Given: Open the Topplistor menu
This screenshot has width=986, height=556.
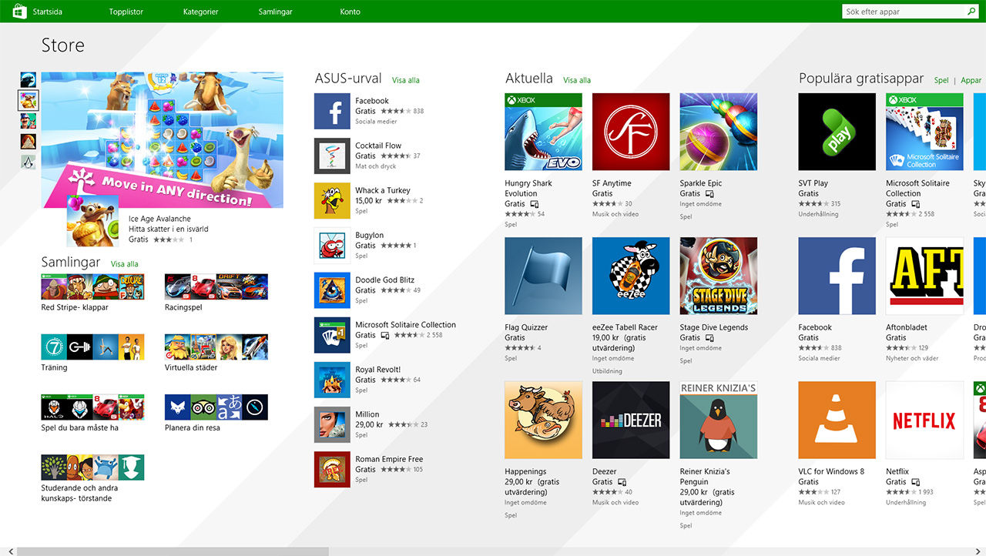Looking at the screenshot, I should coord(126,11).
